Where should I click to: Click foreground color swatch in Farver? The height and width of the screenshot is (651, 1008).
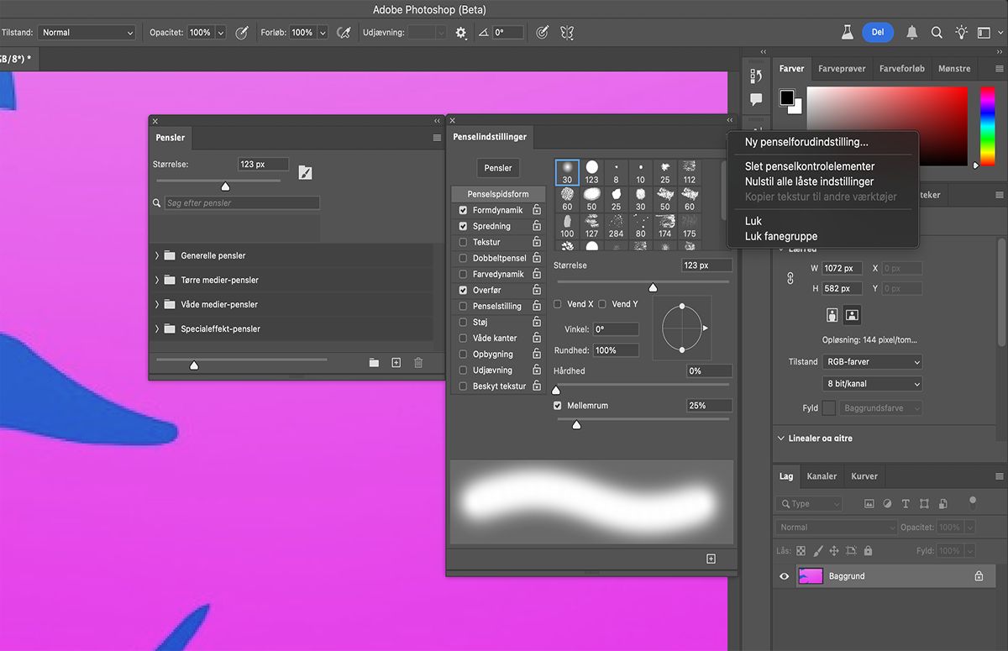[x=787, y=98]
